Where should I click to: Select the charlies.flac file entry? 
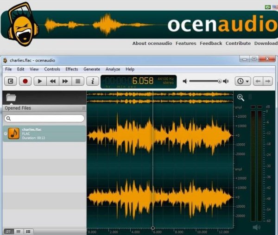[44, 133]
